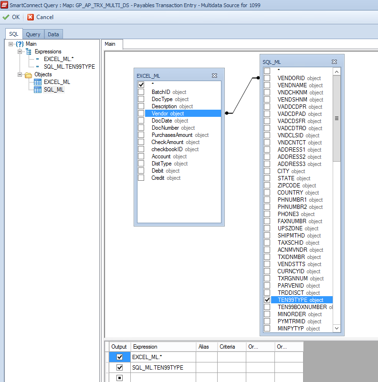Click the SQL_ML table icon in tree
This screenshot has height=382, width=378.
(x=38, y=90)
